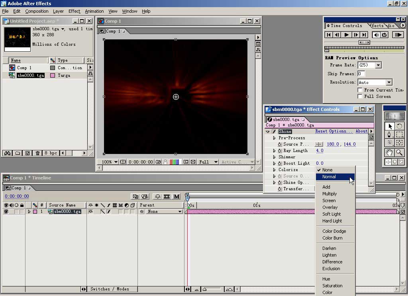Viewport: 408px width, 296px height.
Task: Hide the sbm0000.tga layer with eye toggle
Action: pyautogui.click(x=6, y=212)
